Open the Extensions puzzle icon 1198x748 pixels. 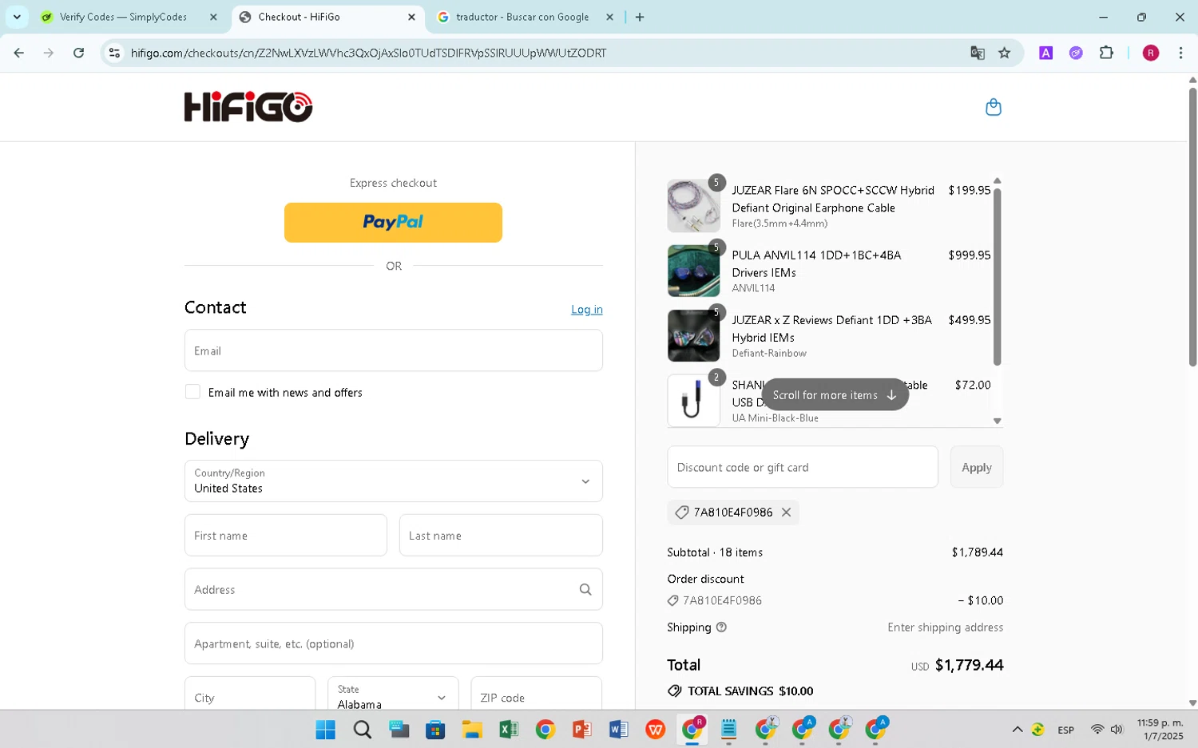click(1106, 53)
